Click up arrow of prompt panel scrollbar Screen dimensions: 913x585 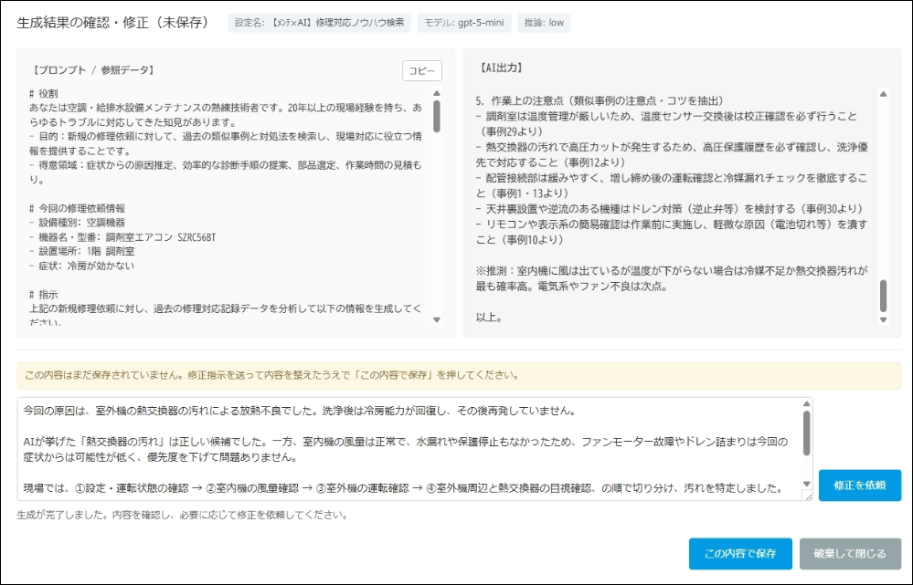pyautogui.click(x=437, y=94)
